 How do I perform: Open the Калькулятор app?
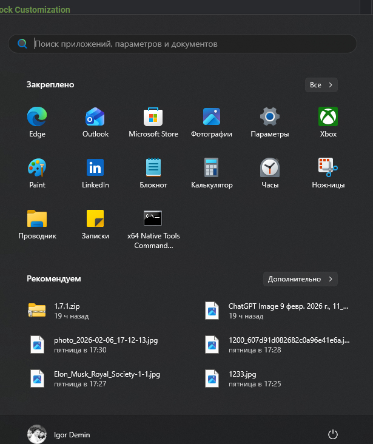coord(211,173)
